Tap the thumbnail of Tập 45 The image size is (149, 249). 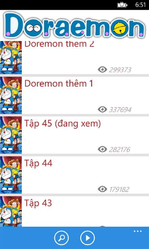click(11, 135)
